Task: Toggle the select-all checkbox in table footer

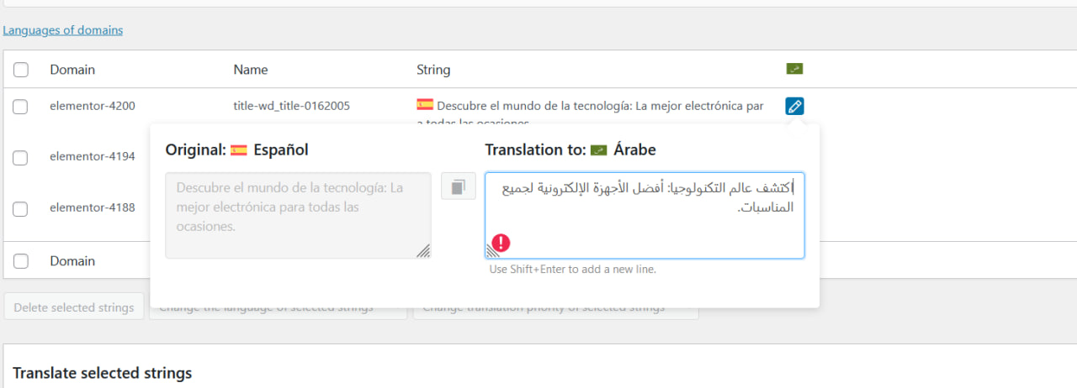Action: click(x=21, y=261)
